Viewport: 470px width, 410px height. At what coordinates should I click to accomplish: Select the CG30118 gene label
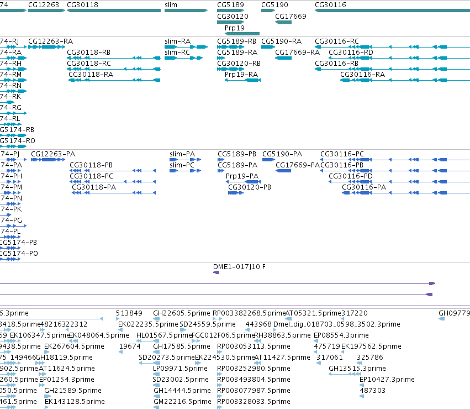(82, 5)
